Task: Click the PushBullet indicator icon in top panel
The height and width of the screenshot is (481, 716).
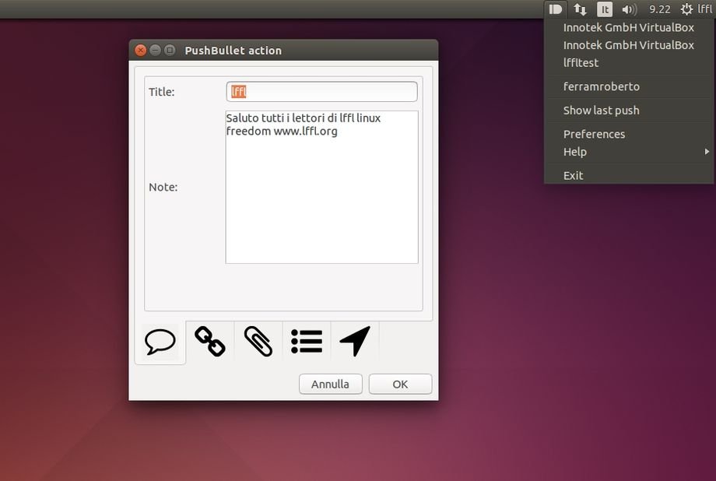Action: pyautogui.click(x=555, y=9)
